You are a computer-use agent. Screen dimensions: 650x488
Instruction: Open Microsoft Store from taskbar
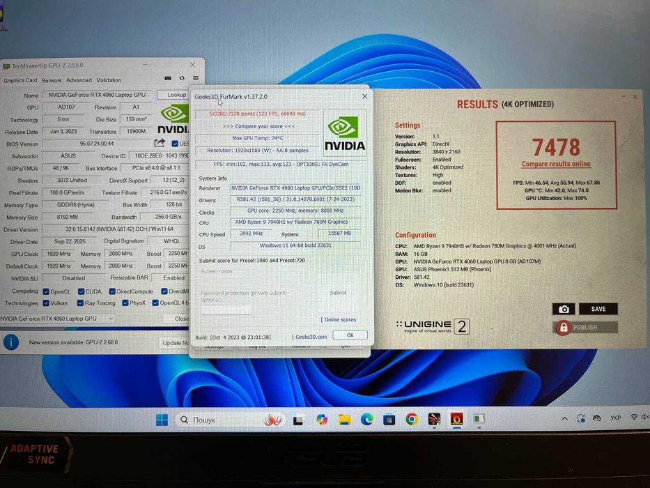tap(389, 420)
